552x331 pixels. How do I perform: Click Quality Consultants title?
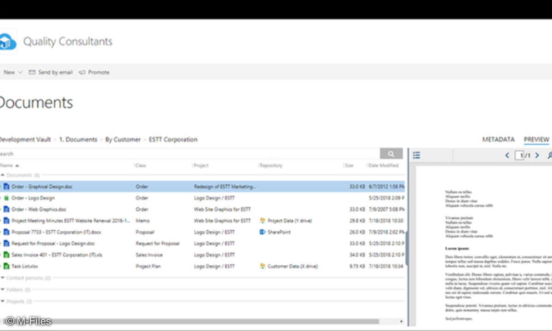point(68,41)
